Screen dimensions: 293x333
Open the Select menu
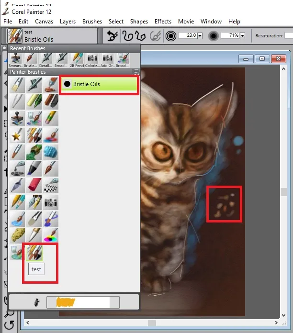click(x=116, y=22)
